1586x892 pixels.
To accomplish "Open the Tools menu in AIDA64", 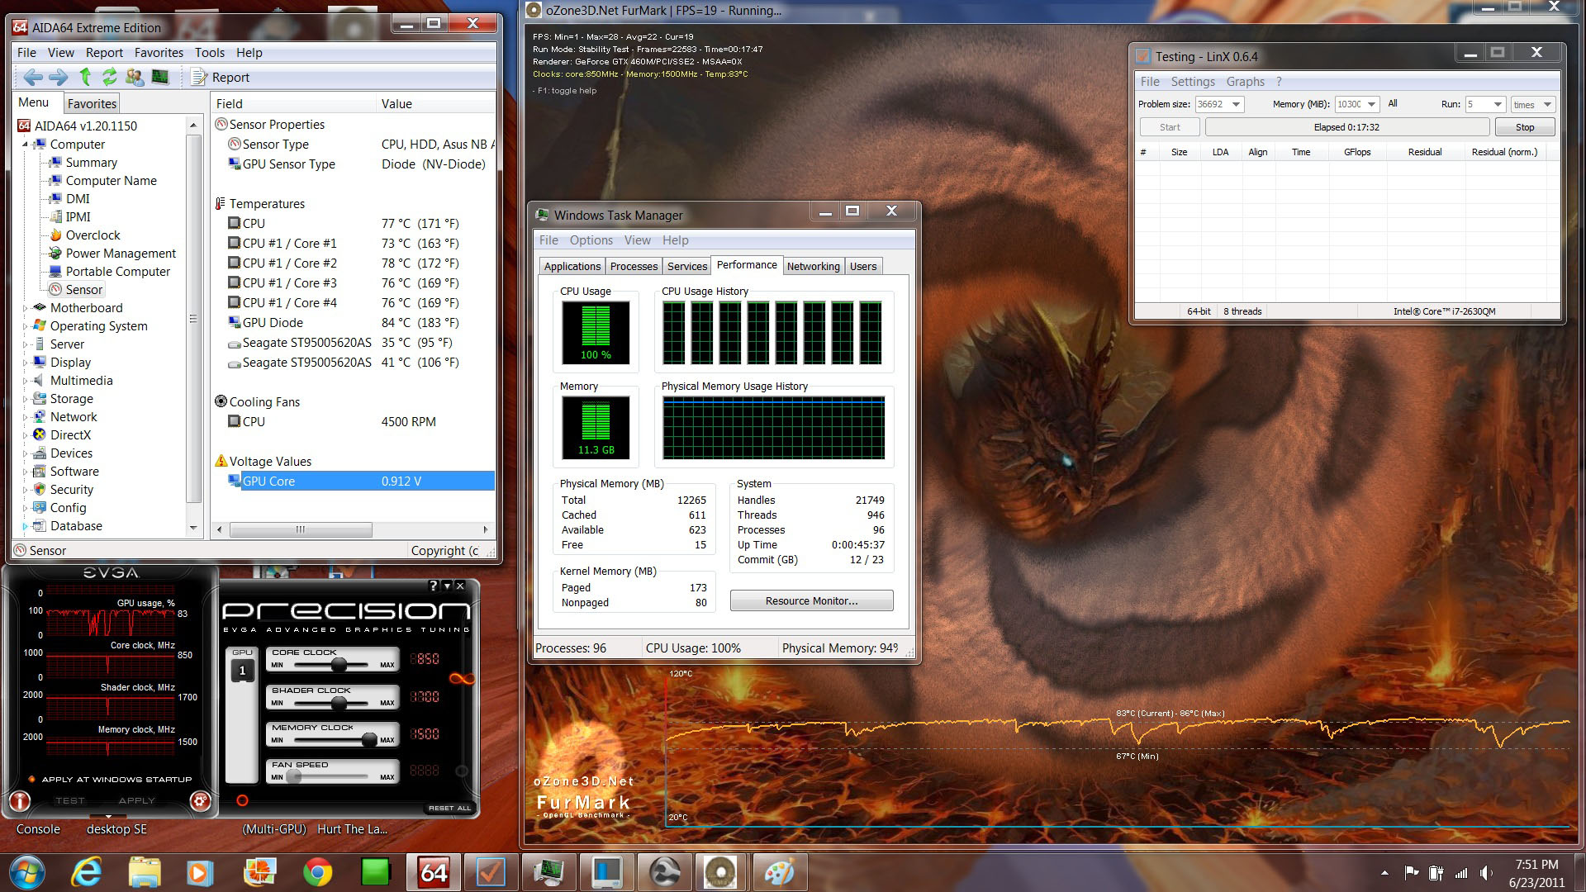I will 210,52.
